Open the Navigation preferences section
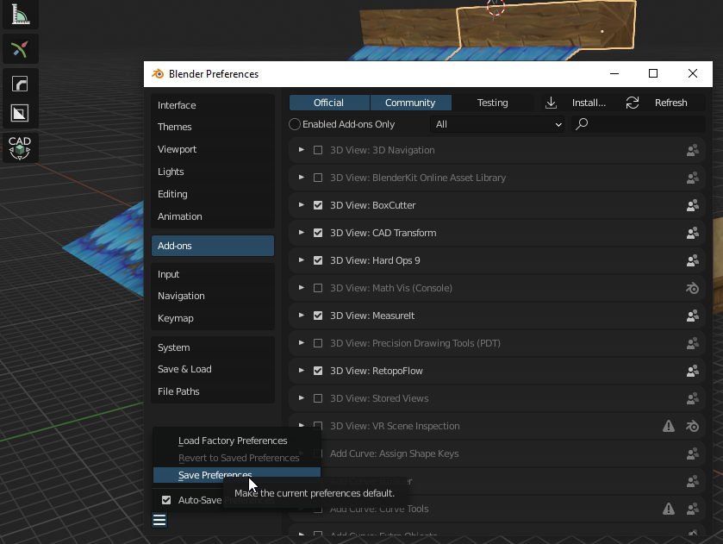This screenshot has width=723, height=544. point(213,296)
